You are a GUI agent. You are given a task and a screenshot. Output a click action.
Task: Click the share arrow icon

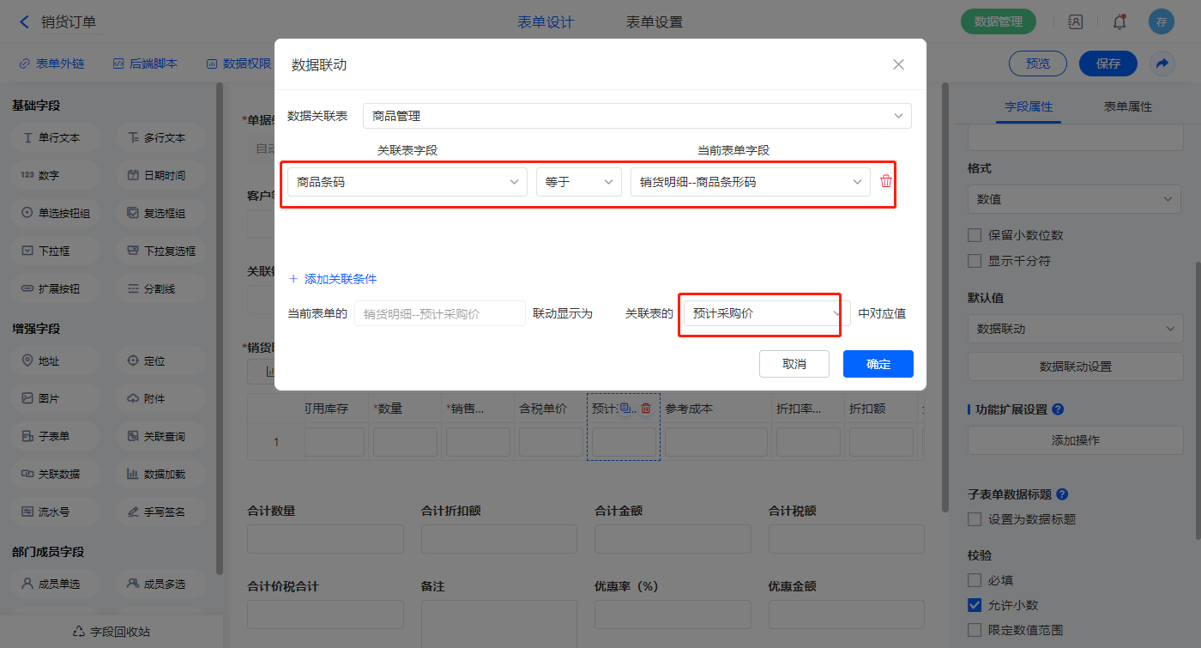(x=1162, y=64)
